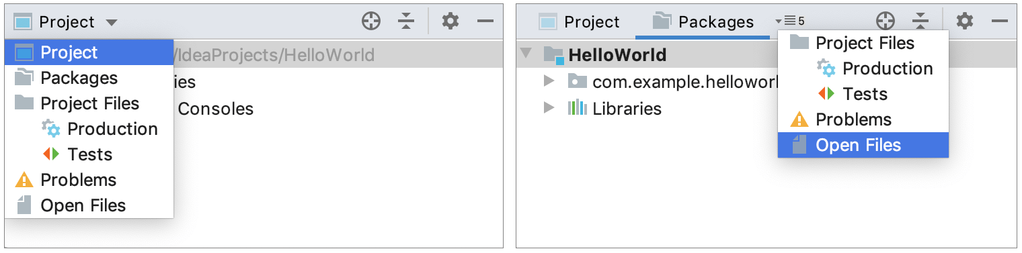
Task: Hide left tool window with minus icon
Action: 485,21
